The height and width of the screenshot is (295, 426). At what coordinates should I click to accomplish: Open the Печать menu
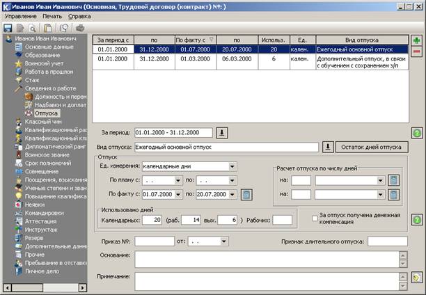coord(52,16)
